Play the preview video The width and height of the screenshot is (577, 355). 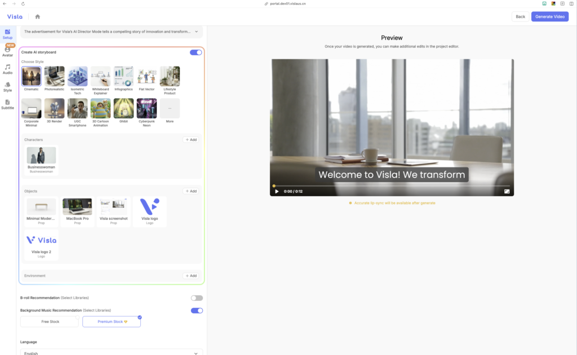[x=277, y=192]
